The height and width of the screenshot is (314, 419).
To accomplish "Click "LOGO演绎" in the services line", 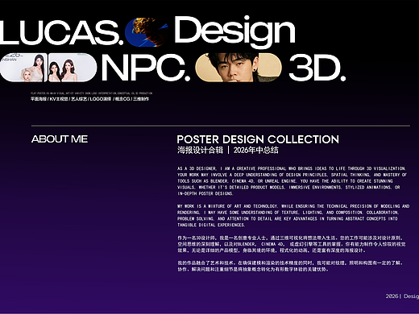I will (101, 99).
